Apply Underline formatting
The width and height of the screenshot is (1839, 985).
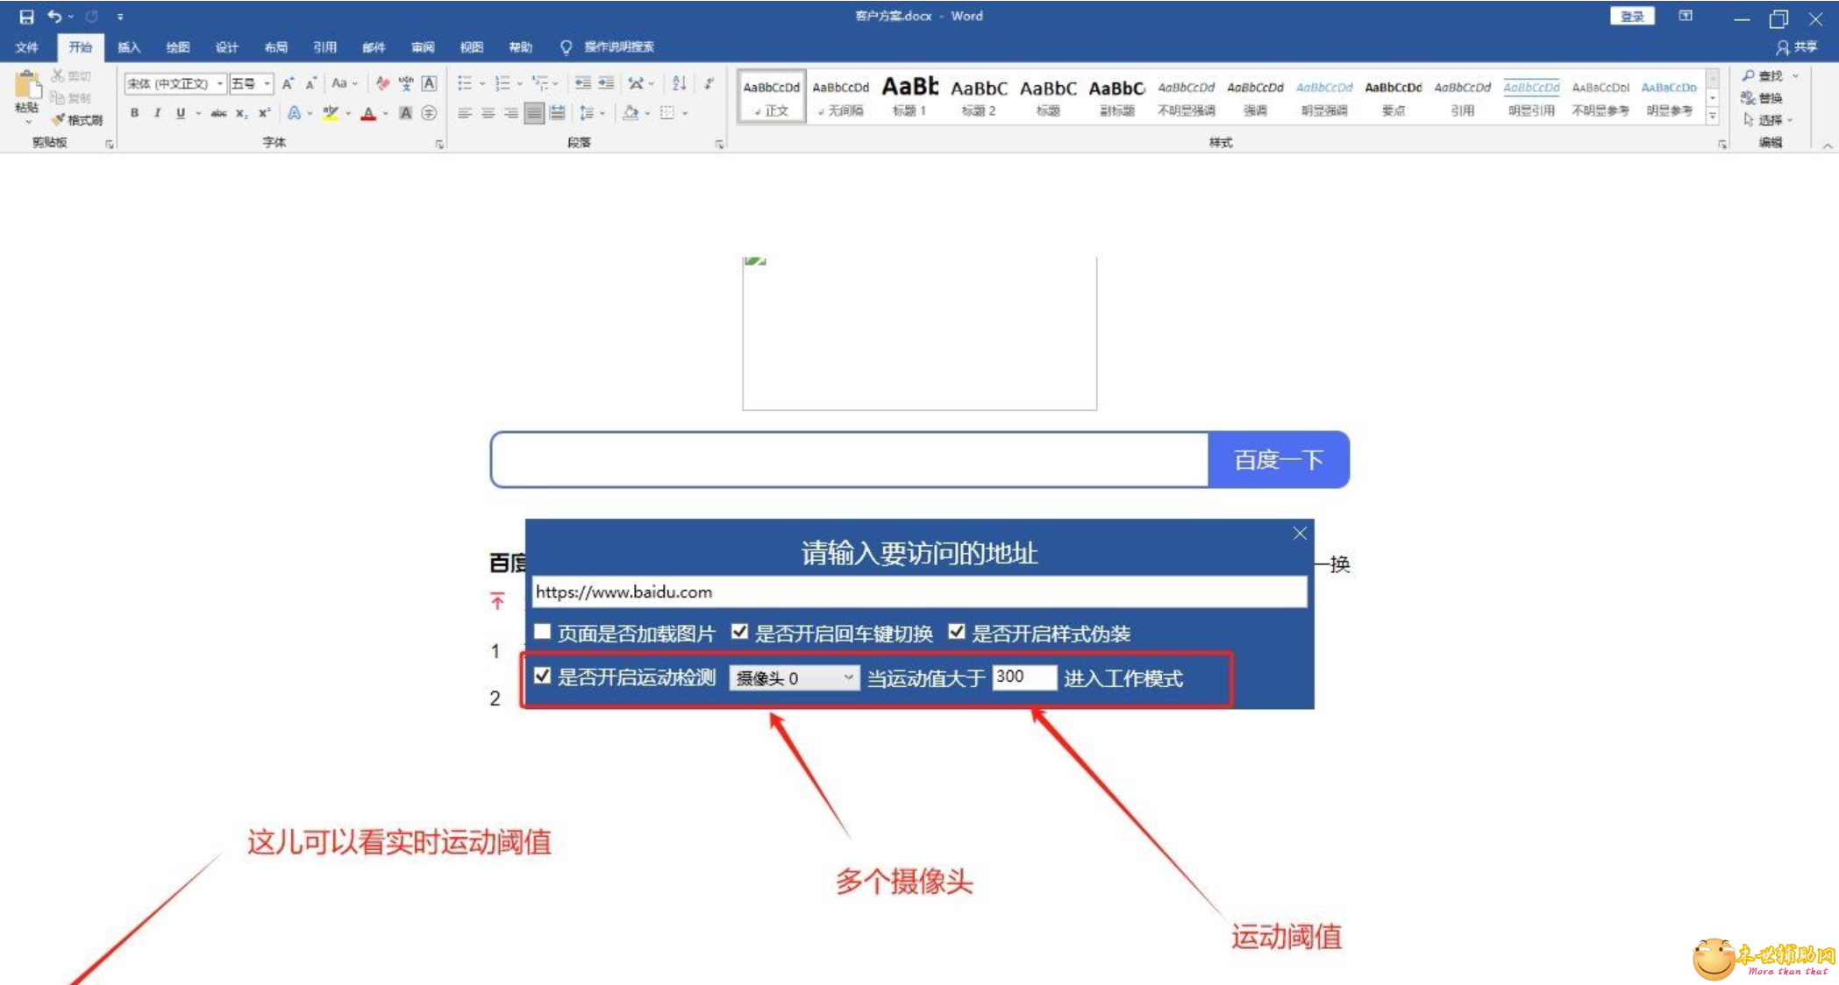click(180, 113)
